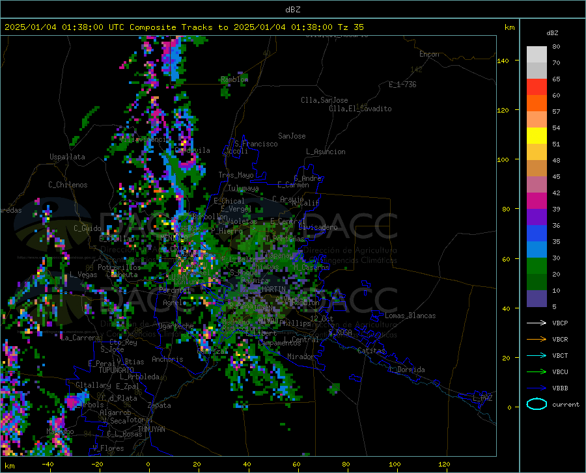
Task: Pick the slate purple swatch above 5 dBZ
Action: pyautogui.click(x=537, y=299)
